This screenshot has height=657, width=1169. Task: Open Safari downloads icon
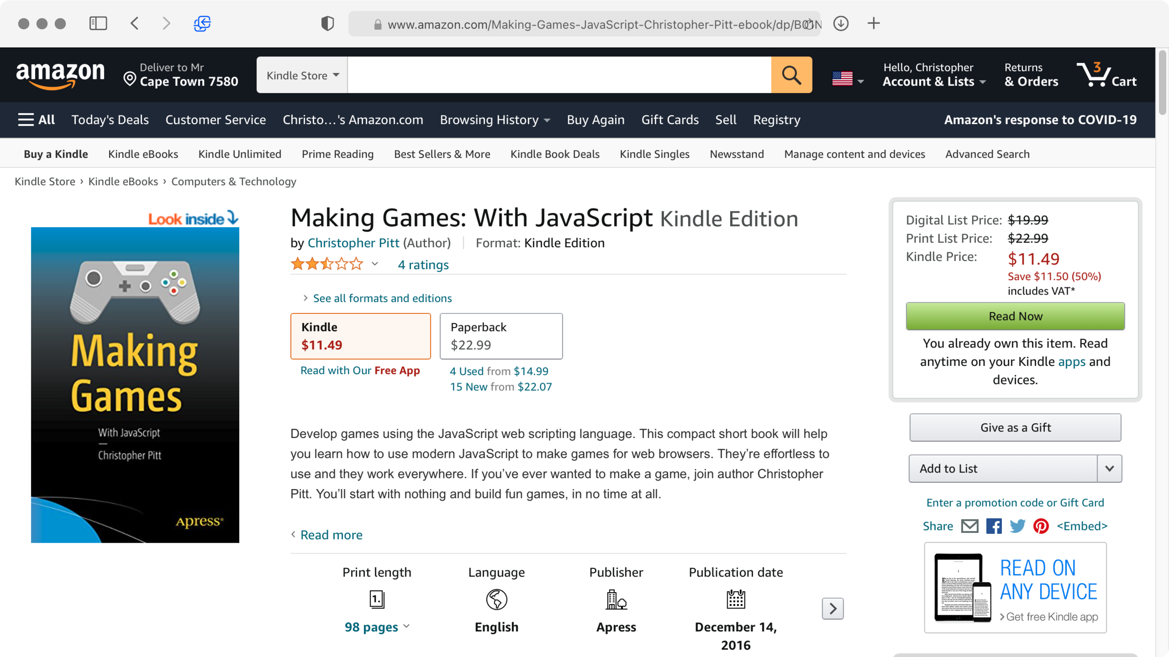841,23
